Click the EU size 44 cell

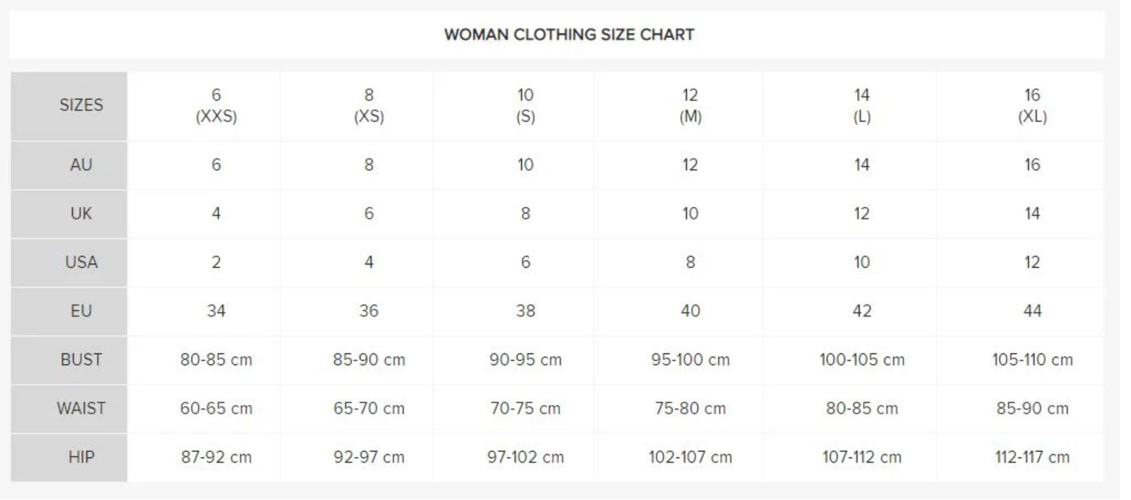point(1033,312)
